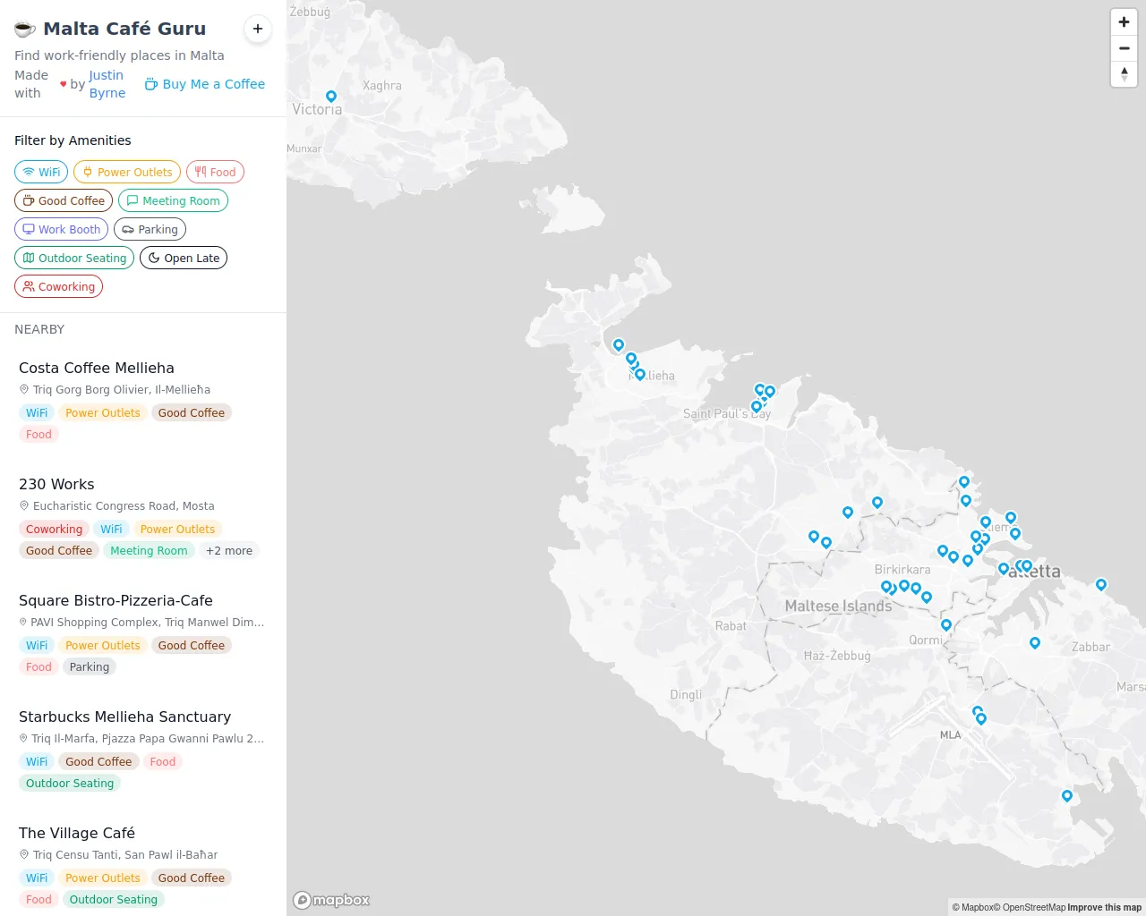The width and height of the screenshot is (1146, 916).
Task: Open the Mapbox logo link
Action: 331,900
